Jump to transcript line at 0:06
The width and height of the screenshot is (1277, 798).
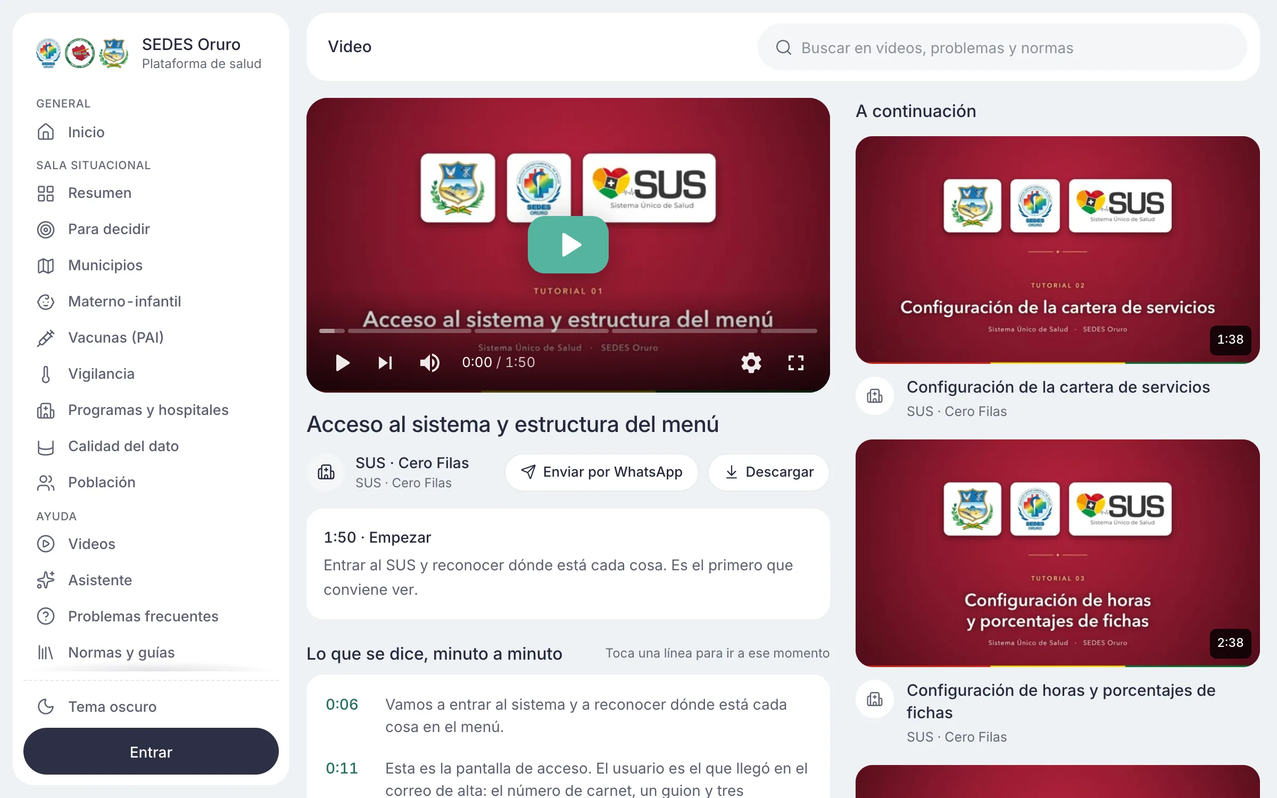click(x=568, y=715)
